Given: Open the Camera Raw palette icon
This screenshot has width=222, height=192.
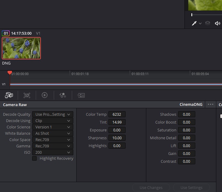Looking at the screenshot, I should (x=9, y=95).
